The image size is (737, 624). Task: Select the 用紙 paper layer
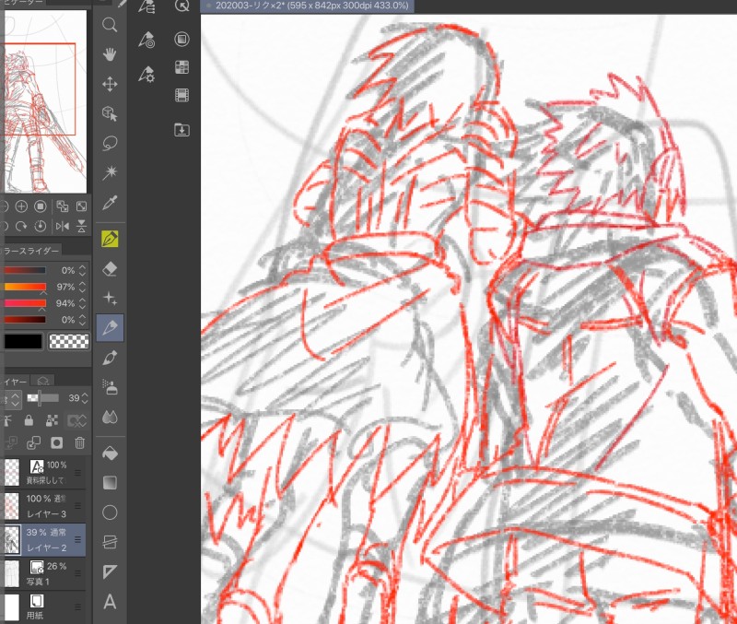coord(42,607)
